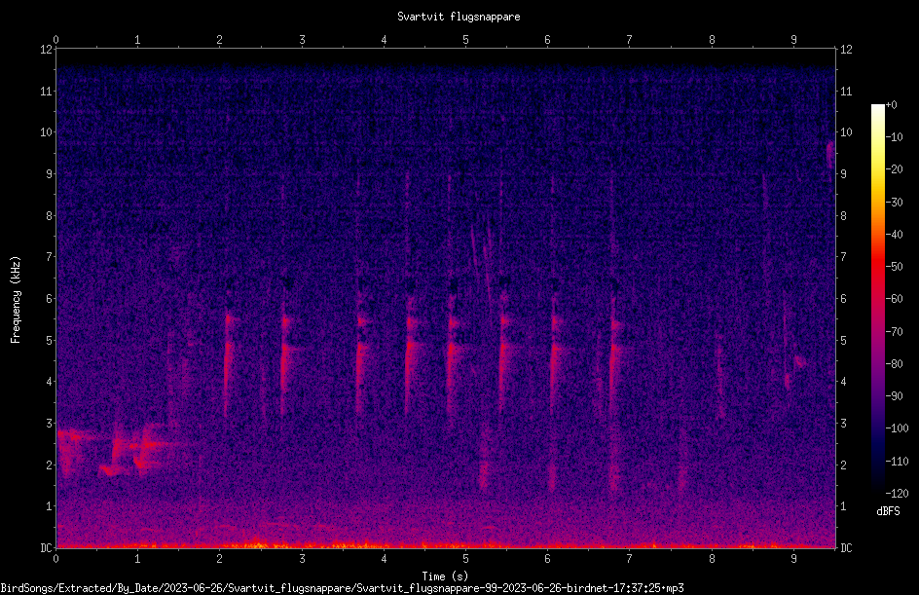Click the '-80' colorbar label
The image size is (919, 595).
pos(894,364)
